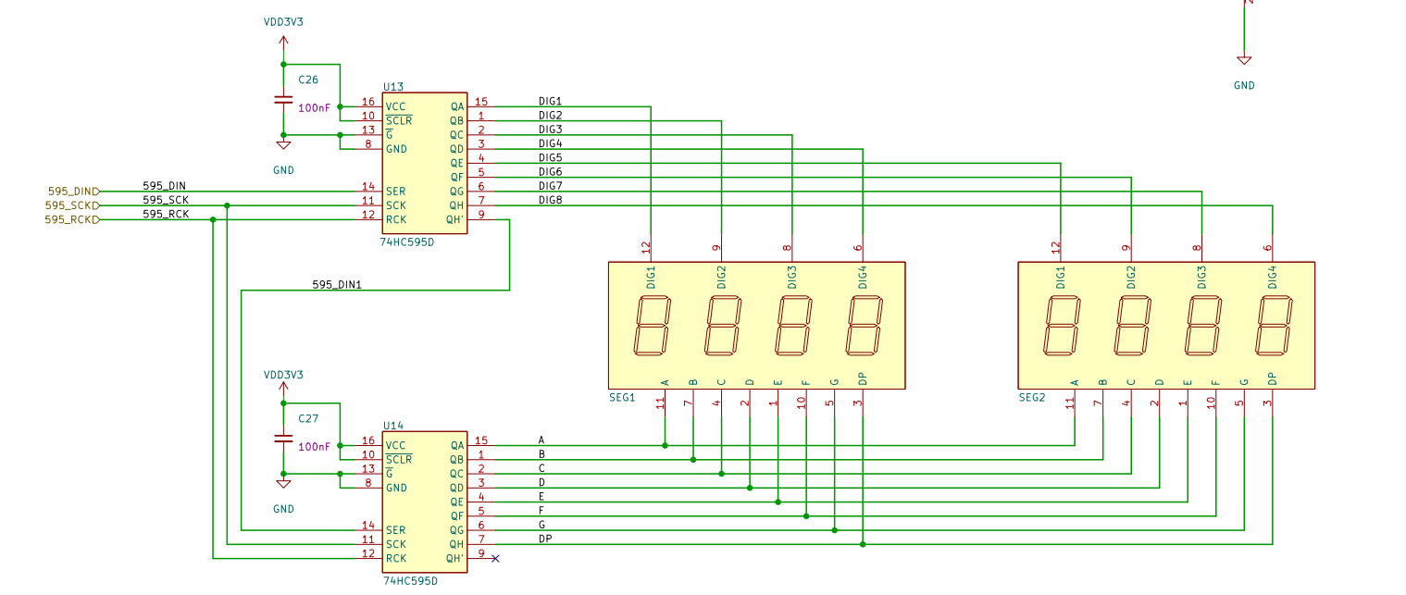
Task: Click the GND symbol below capacitor C26
Action: tap(283, 145)
